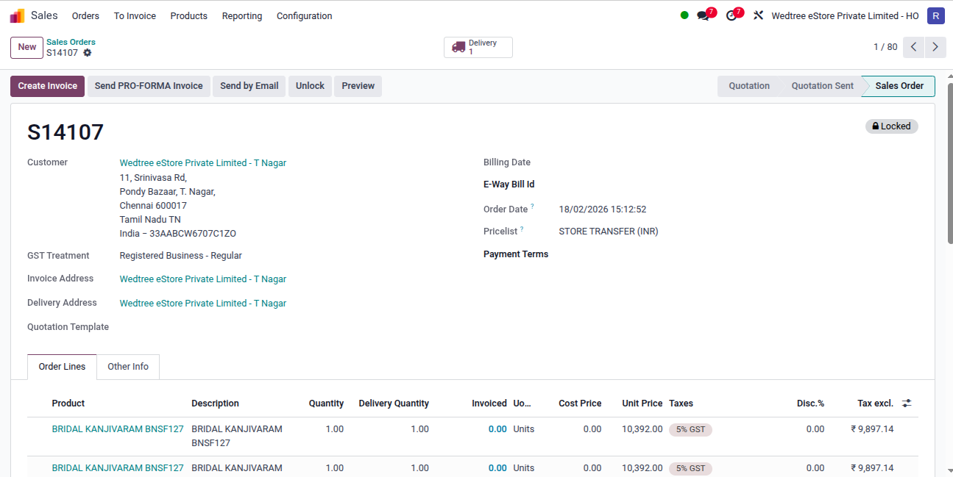Click the Locked badge
This screenshot has height=477, width=953.
(891, 126)
